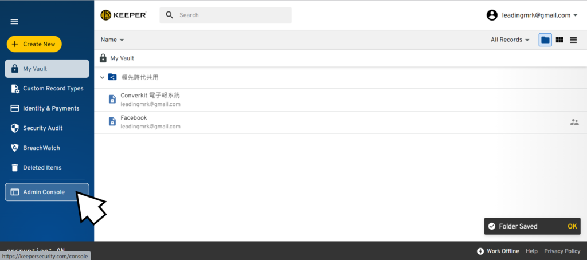Screen dimensions: 587x260
Task: Click the Facebook record lock icon
Action: click(112, 122)
